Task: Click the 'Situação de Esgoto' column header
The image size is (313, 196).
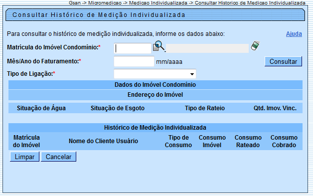Action: click(x=118, y=108)
